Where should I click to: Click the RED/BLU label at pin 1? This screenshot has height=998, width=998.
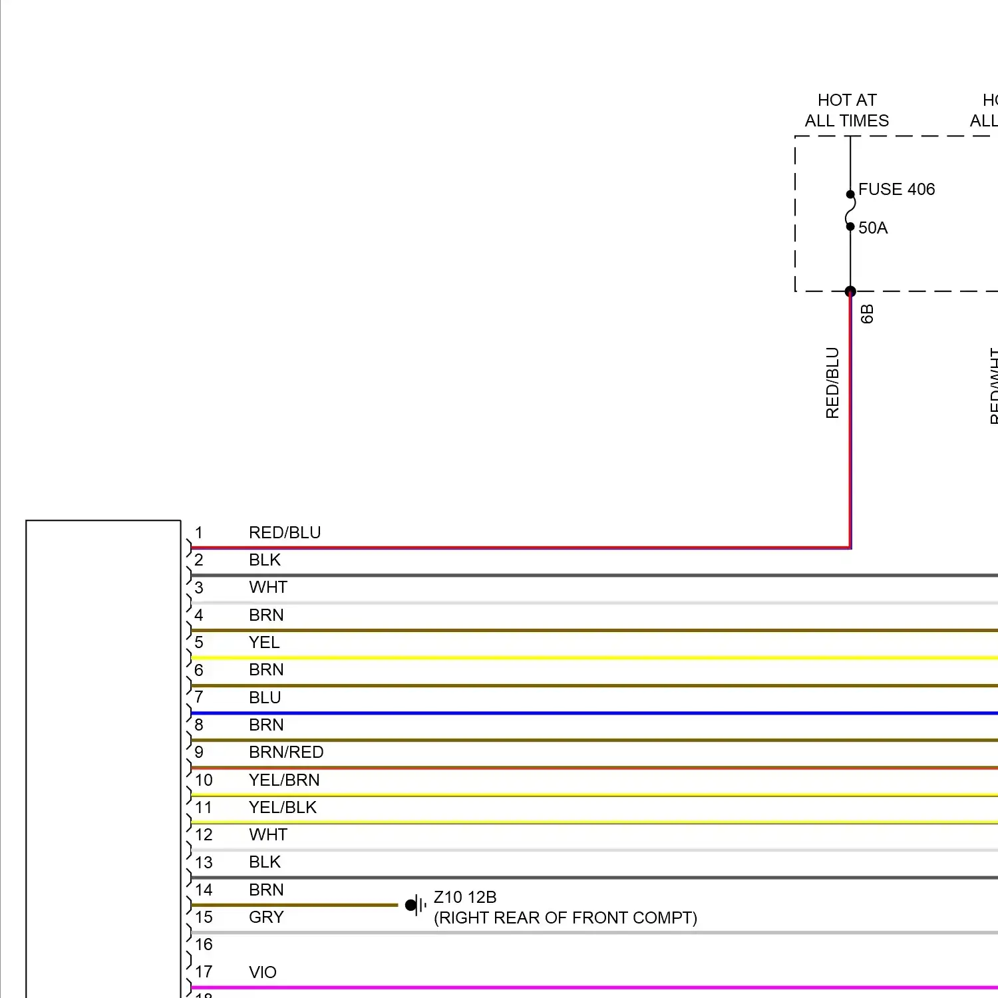coord(285,533)
